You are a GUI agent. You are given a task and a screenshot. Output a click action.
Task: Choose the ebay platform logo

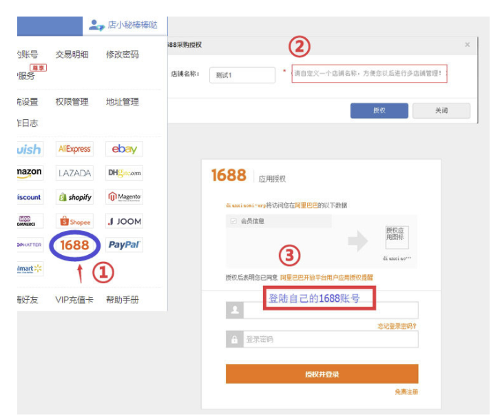pos(124,149)
